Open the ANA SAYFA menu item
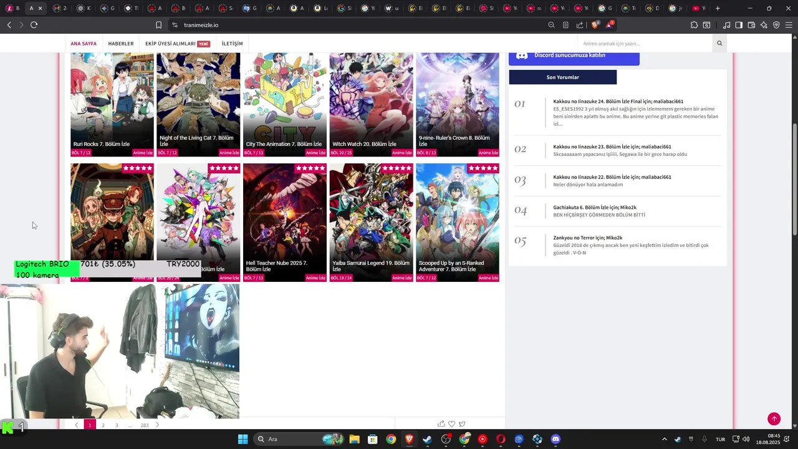Screen dimensions: 798x449 coord(84,44)
